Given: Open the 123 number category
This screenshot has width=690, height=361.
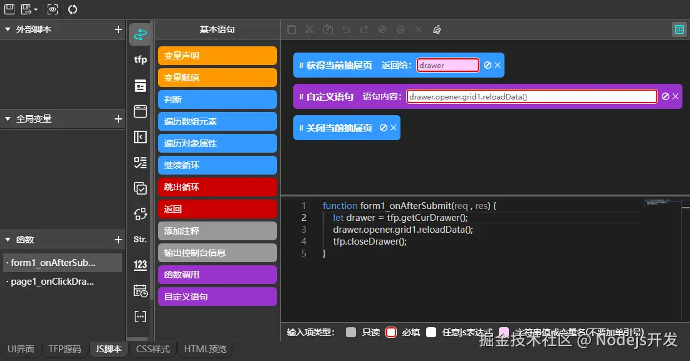Looking at the screenshot, I should point(140,265).
